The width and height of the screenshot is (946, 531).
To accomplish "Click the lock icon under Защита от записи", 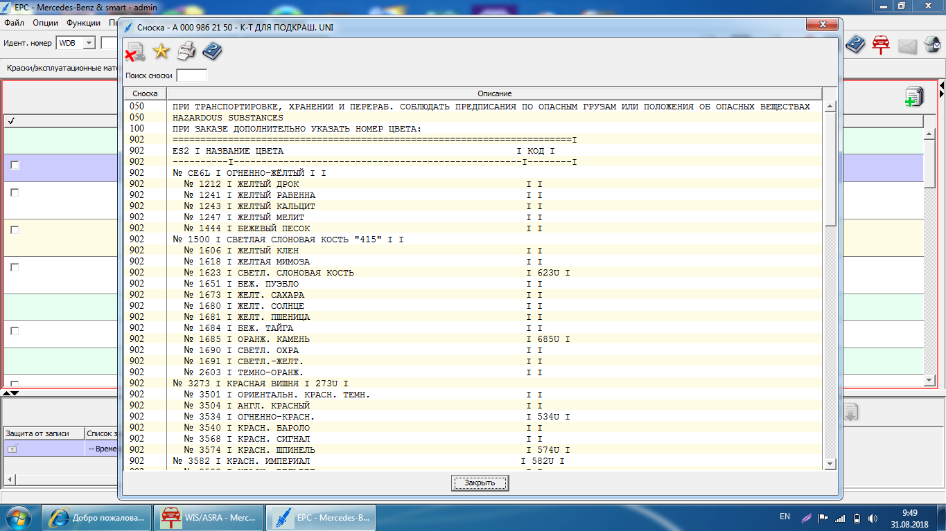I will click(12, 449).
